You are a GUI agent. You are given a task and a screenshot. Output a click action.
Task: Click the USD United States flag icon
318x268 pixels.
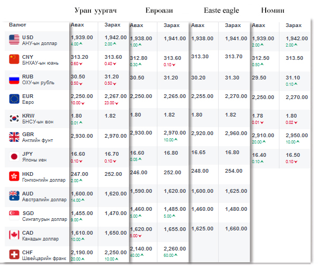pos(14,40)
